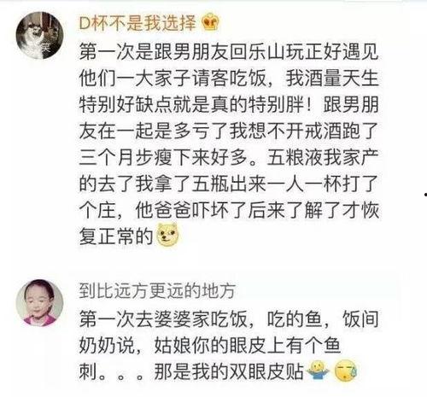Click the phrase 五粮液我家产
Image resolution: width=427 pixels, height=397 pixels.
[323, 157]
